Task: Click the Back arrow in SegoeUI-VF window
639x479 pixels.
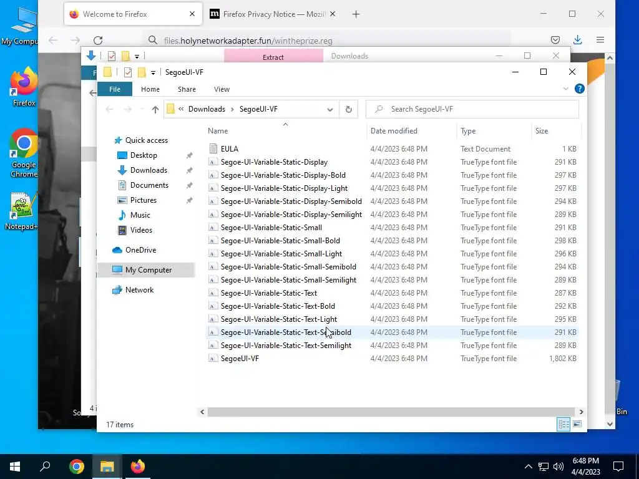Action: pyautogui.click(x=109, y=109)
